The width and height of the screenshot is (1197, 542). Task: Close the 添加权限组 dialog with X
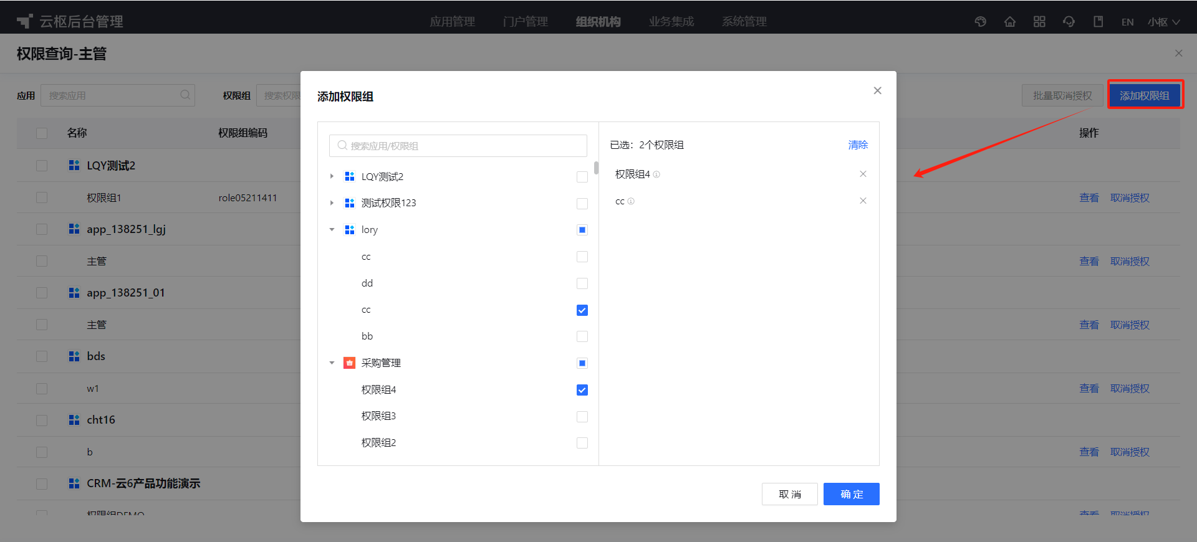[877, 90]
